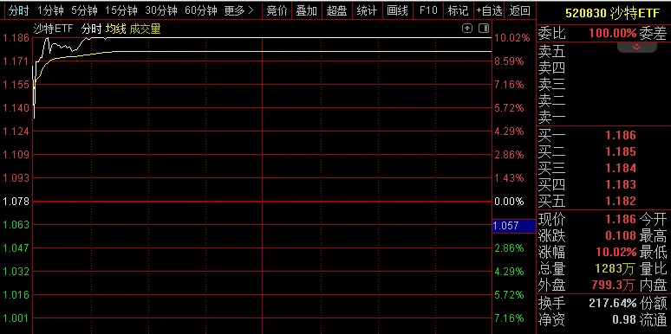The width and height of the screenshot is (671, 334).
Task: Switch to the 分时 tab
Action: pyautogui.click(x=18, y=10)
